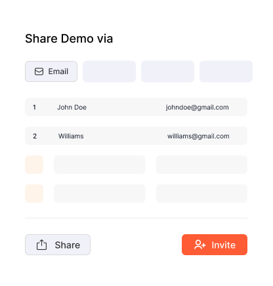Select the John Doe row
This screenshot has height=286, width=273.
point(136,107)
